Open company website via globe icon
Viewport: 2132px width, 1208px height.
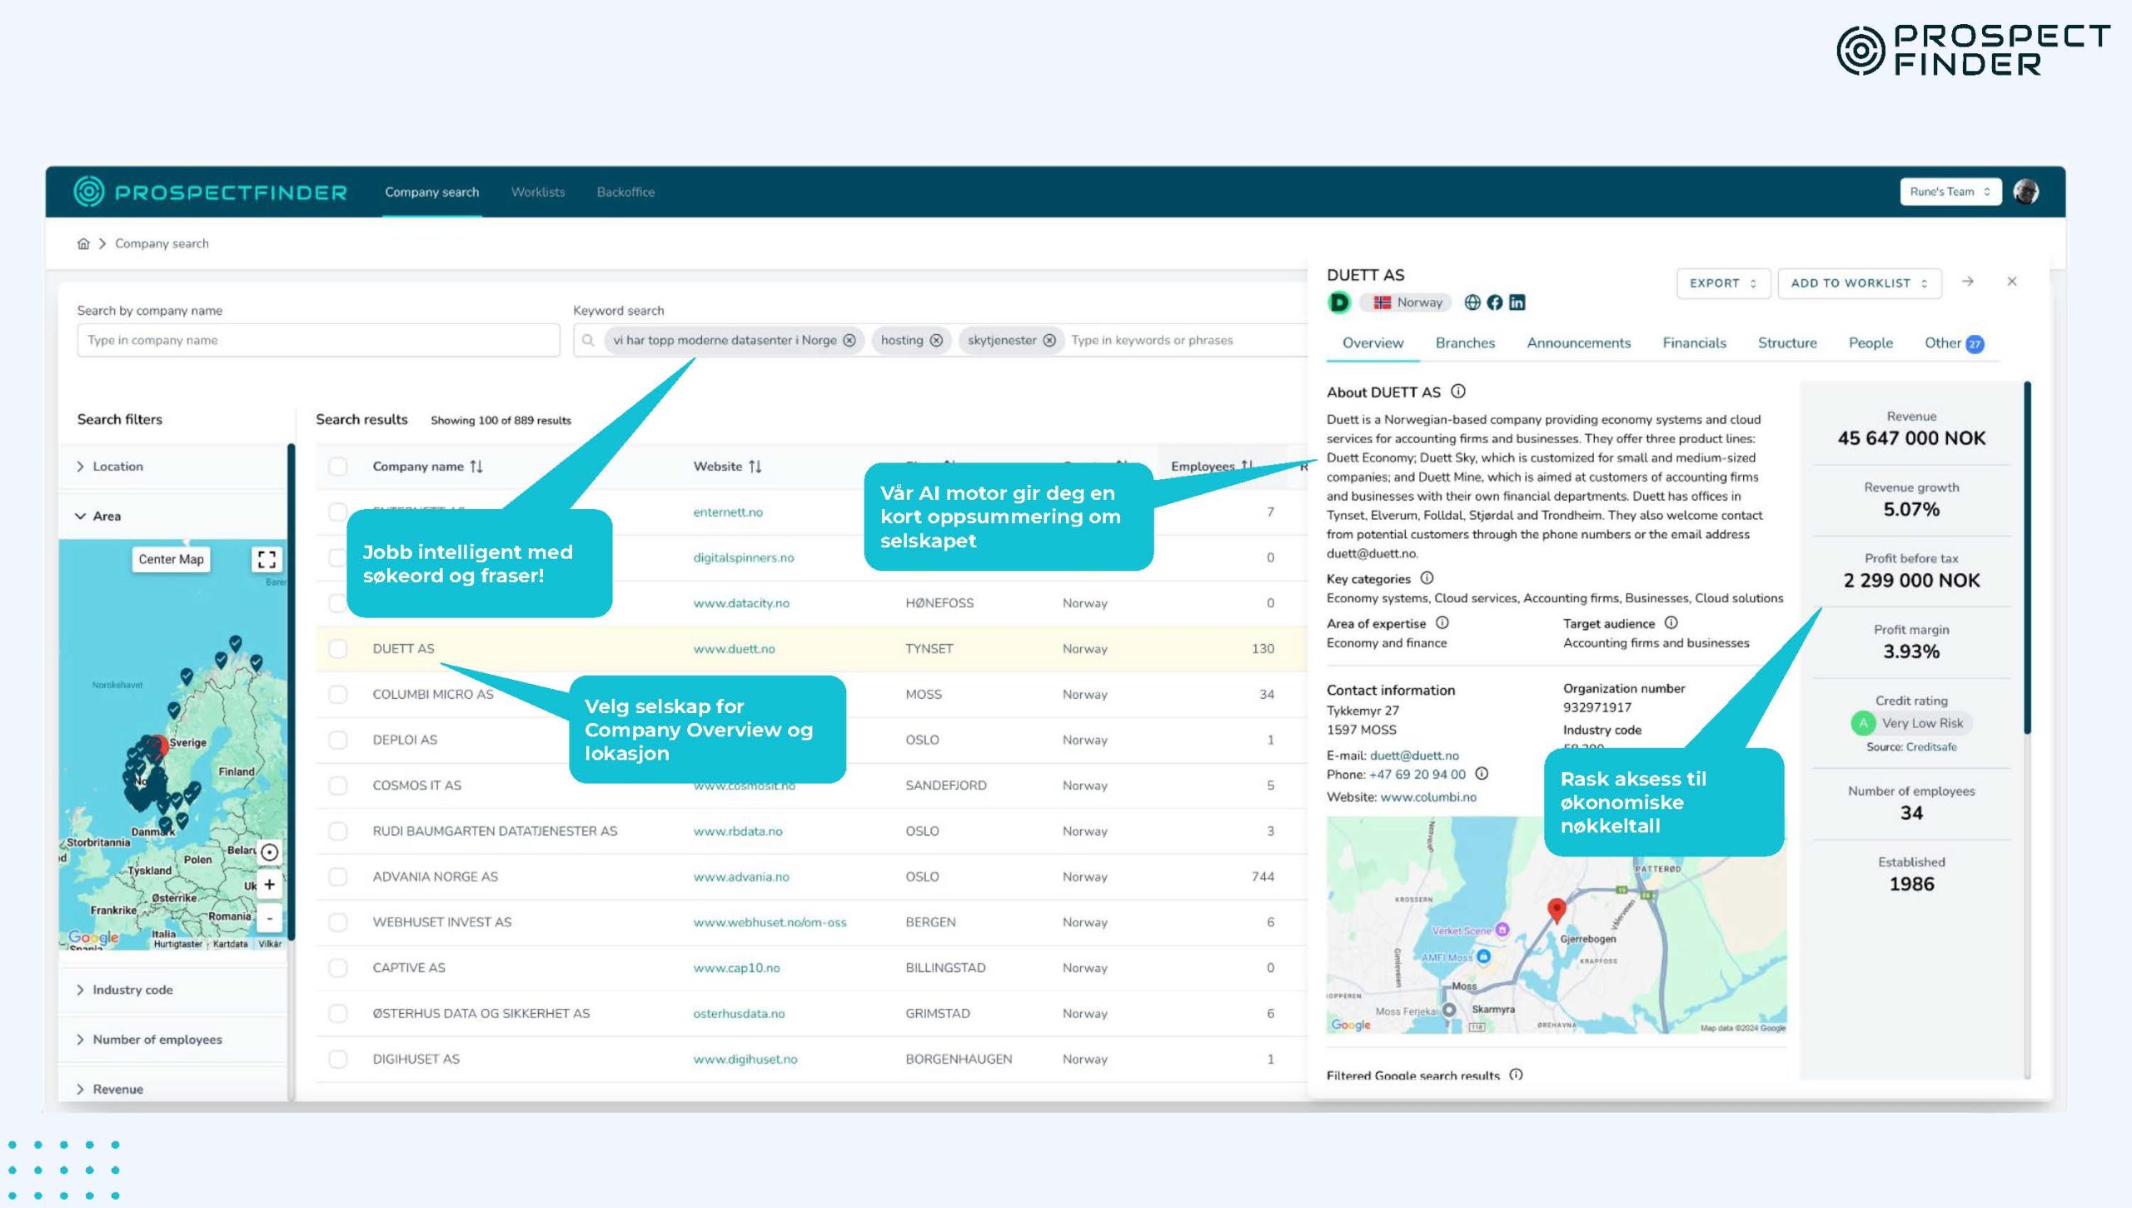pyautogui.click(x=1472, y=302)
